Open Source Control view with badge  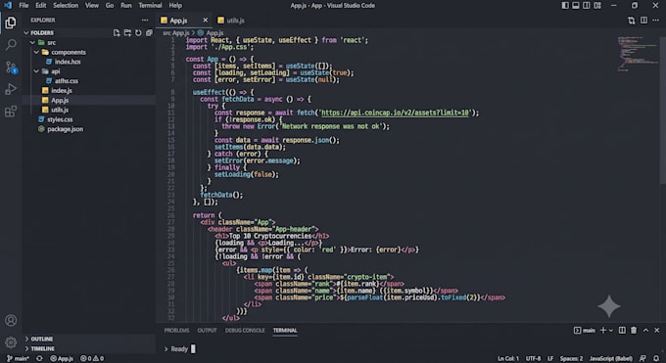[11, 68]
